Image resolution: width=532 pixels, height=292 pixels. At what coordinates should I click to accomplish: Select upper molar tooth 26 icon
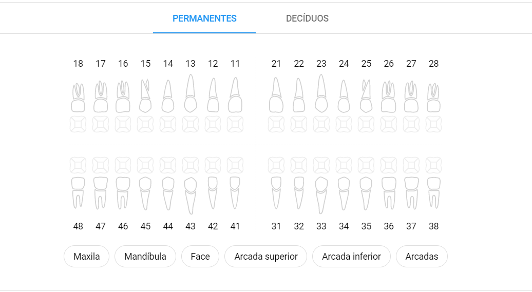point(389,96)
